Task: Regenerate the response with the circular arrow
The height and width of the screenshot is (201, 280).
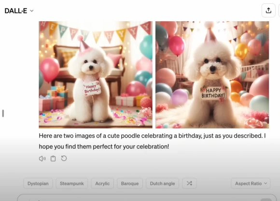Action: pos(64,158)
